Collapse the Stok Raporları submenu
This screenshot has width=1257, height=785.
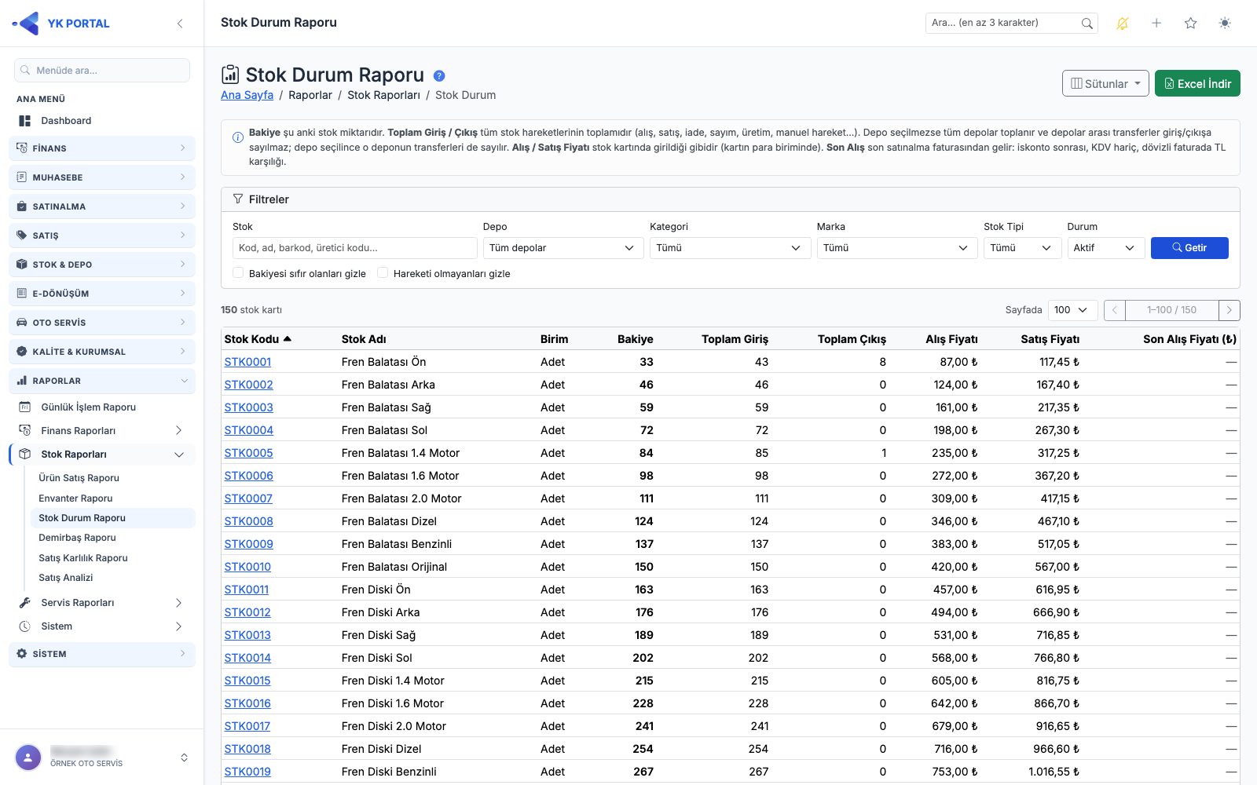102,455
